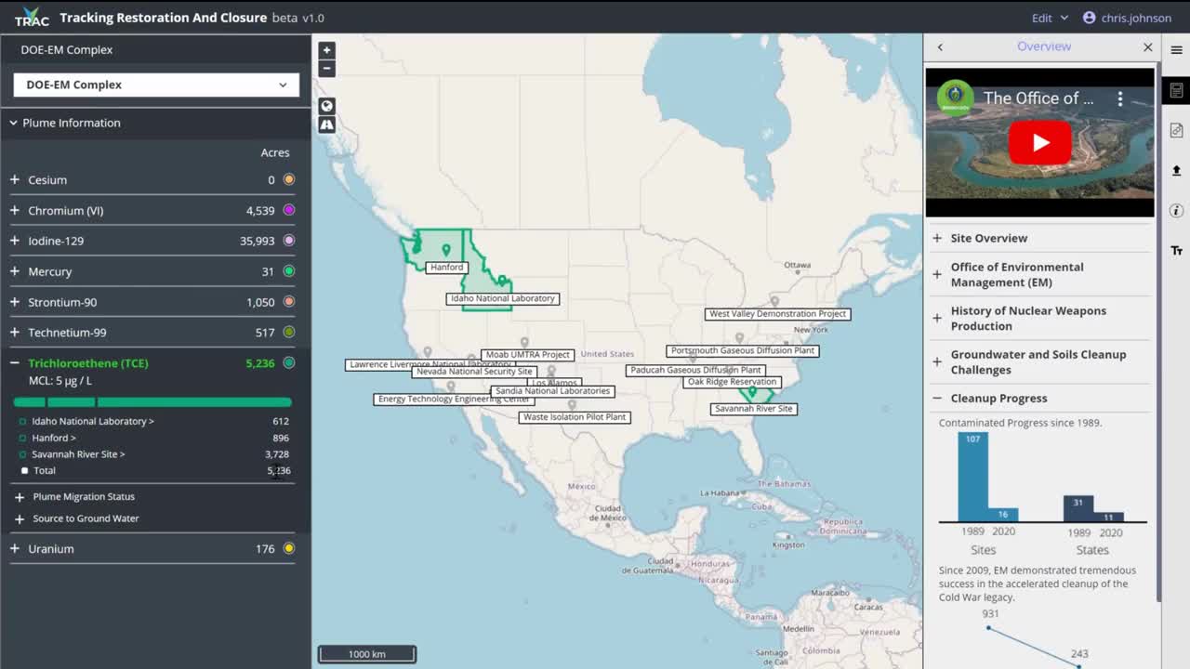This screenshot has height=669, width=1190.
Task: Zoom in on the map
Action: pyautogui.click(x=326, y=50)
